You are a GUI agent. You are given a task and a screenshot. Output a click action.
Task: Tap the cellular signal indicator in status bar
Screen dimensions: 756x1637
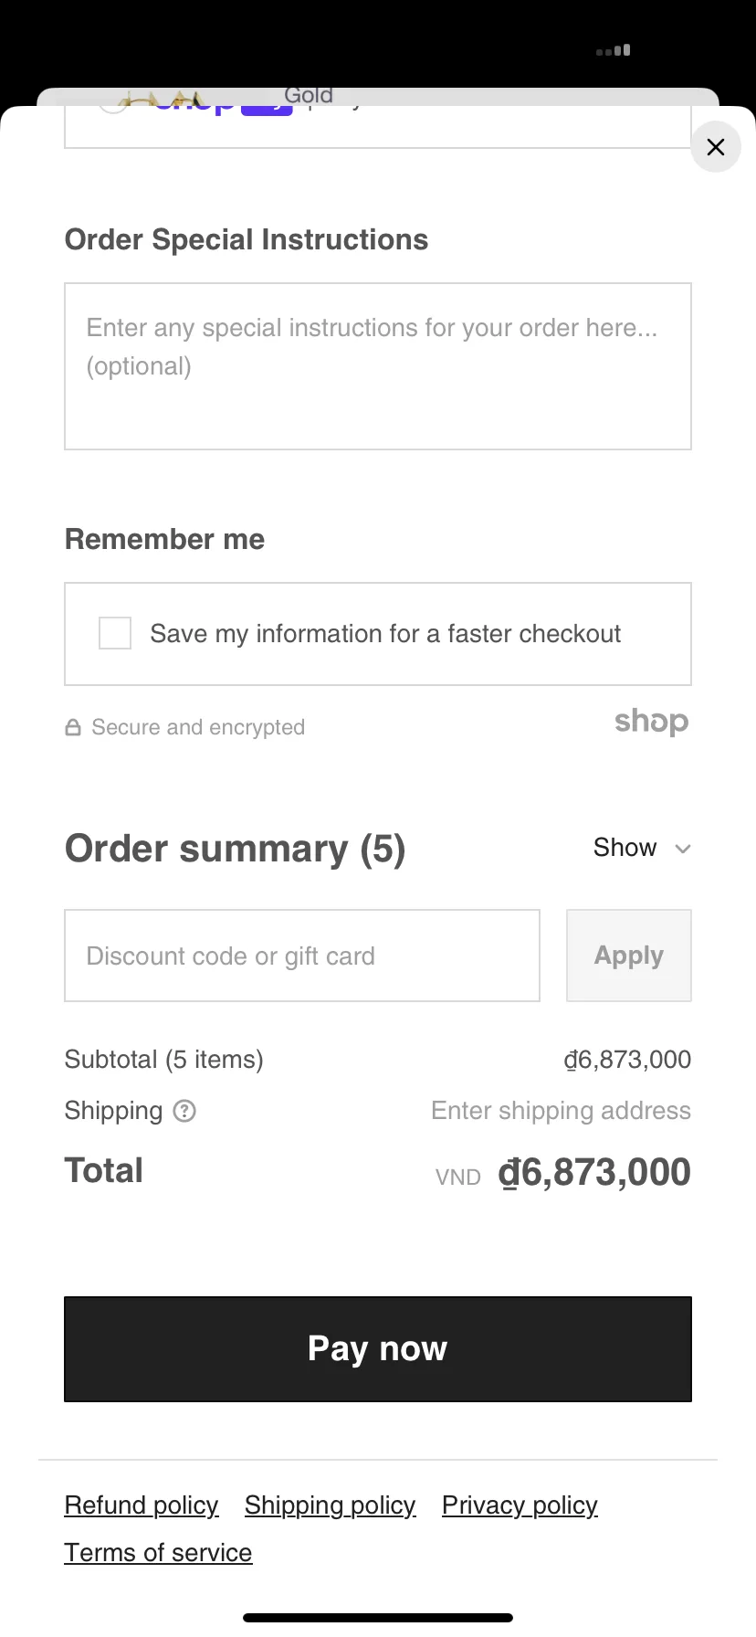(614, 51)
